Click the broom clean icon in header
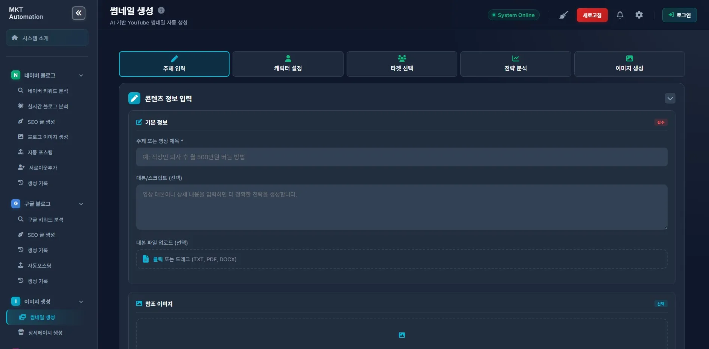Screen dimensions: 709x349 click(563, 15)
